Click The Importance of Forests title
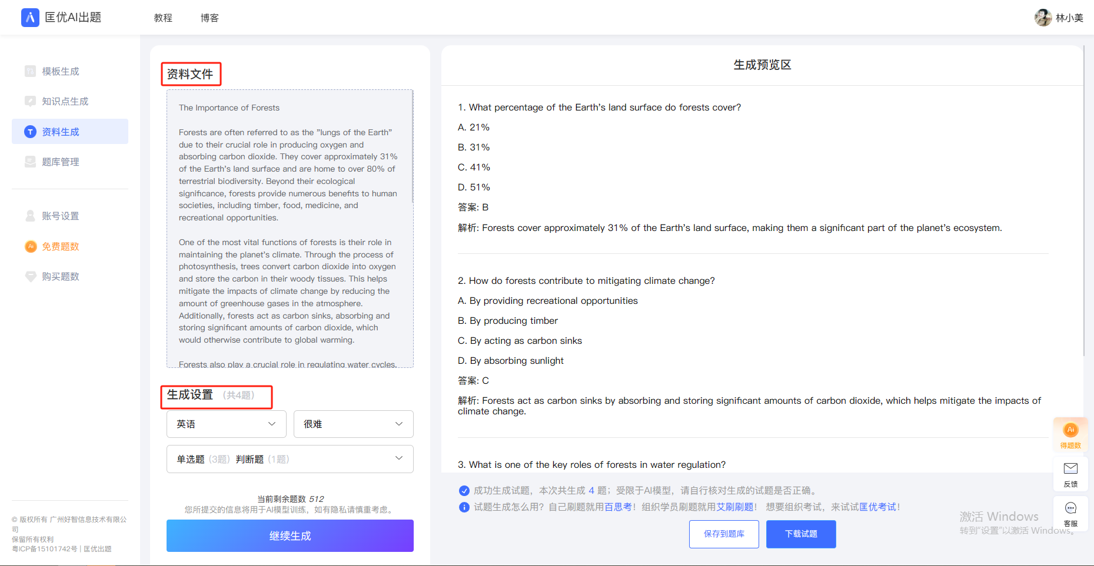Image resolution: width=1094 pixels, height=566 pixels. pyautogui.click(x=229, y=108)
